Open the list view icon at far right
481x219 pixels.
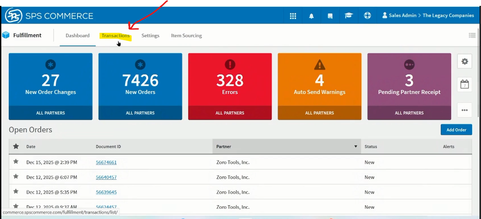(472, 35)
